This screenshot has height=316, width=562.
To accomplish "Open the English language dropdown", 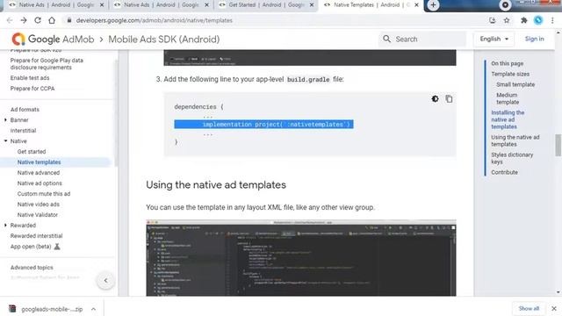I will point(494,39).
